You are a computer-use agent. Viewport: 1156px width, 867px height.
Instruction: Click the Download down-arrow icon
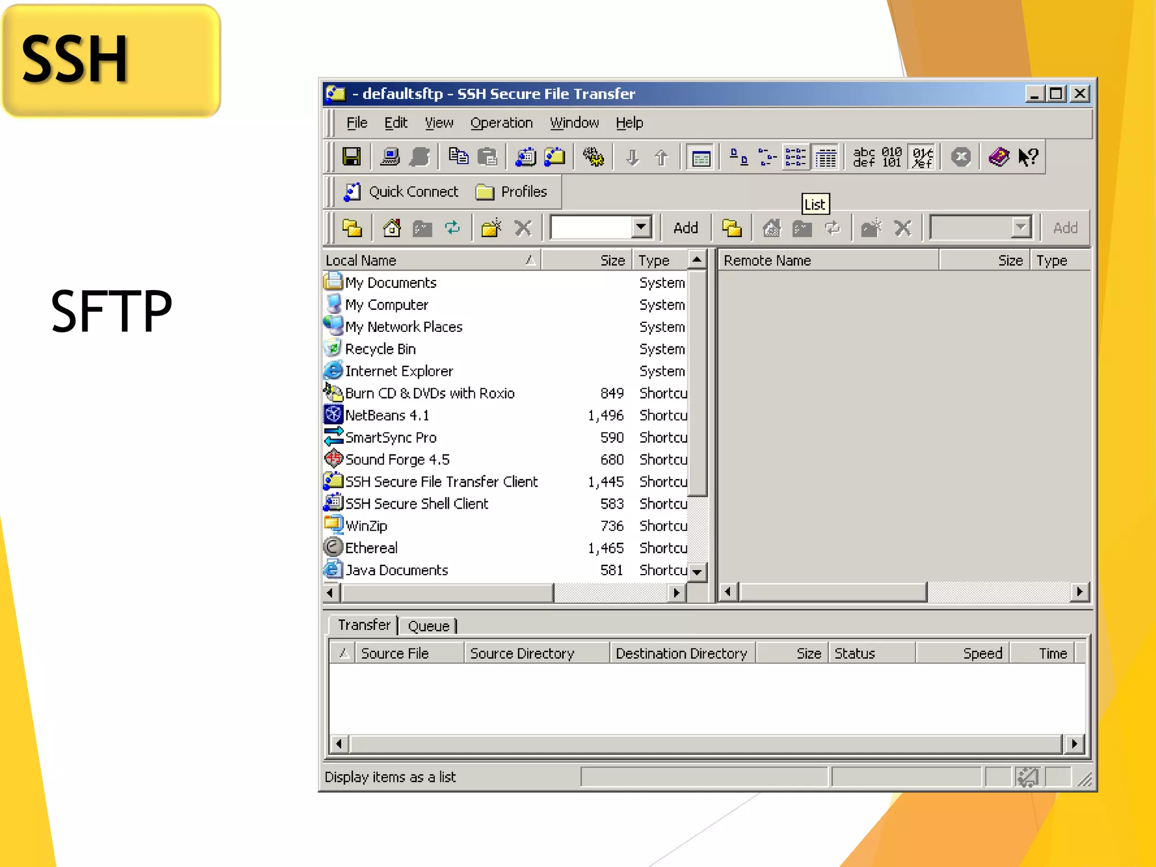point(633,157)
